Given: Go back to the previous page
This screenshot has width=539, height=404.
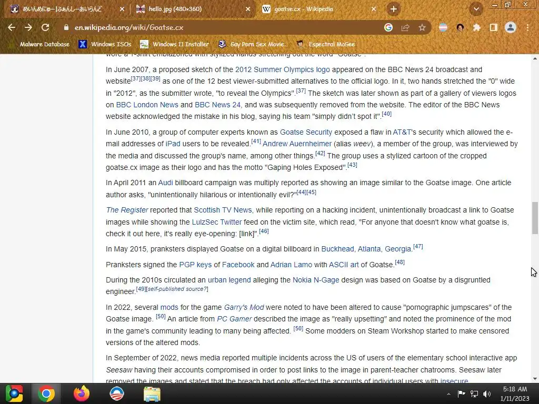Looking at the screenshot, I should pyautogui.click(x=12, y=27).
